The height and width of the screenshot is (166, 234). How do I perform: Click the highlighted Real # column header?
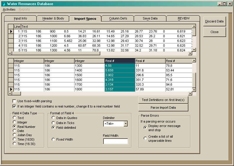[120, 61]
